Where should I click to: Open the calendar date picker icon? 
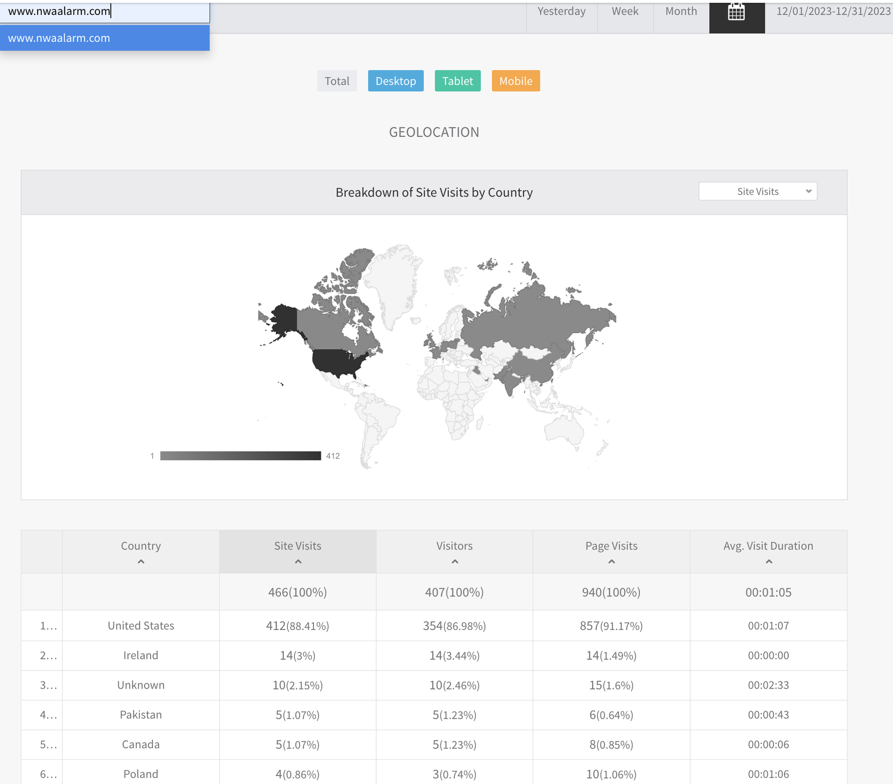tap(736, 13)
